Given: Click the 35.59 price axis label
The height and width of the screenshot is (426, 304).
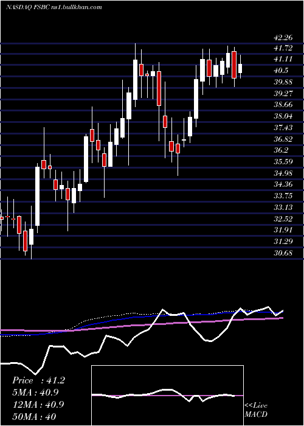Looking at the screenshot, I should tap(283, 162).
